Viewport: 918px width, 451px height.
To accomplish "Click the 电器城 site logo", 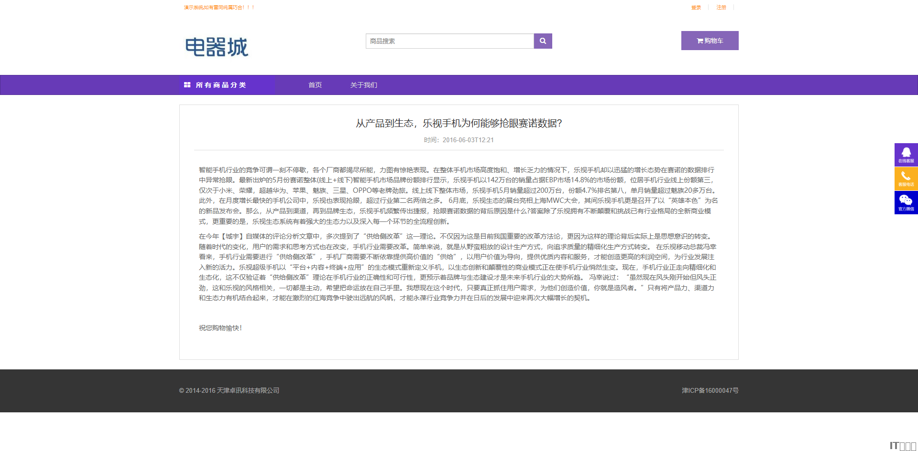I will click(x=217, y=47).
